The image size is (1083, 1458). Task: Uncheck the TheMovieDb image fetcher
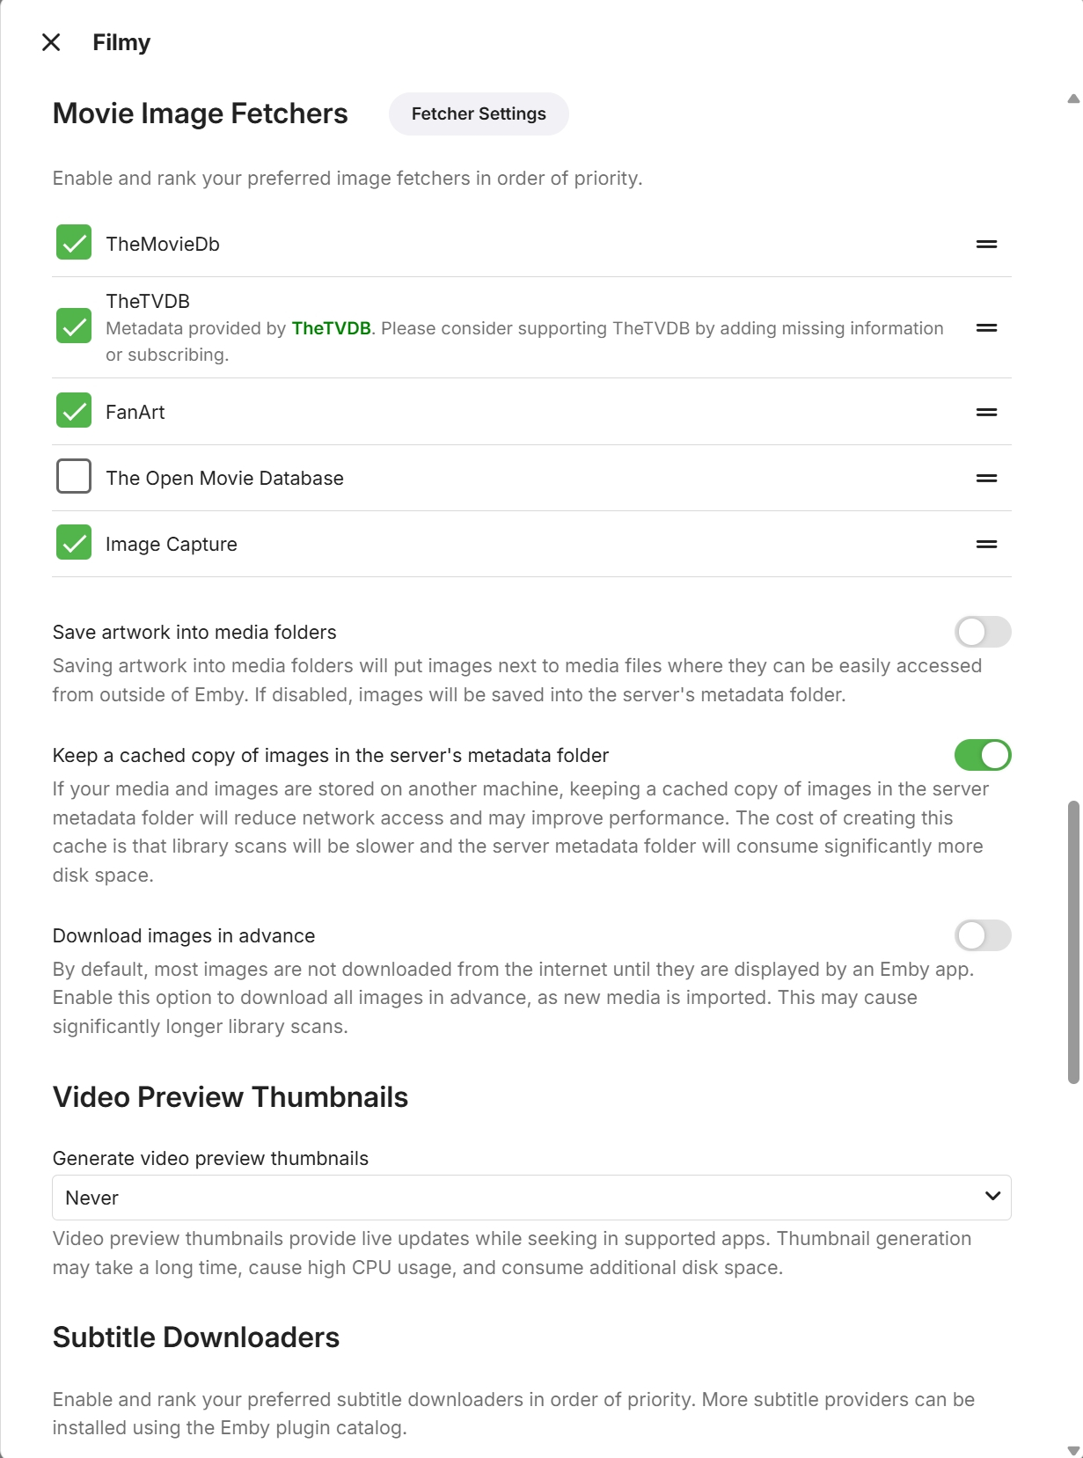pos(74,243)
